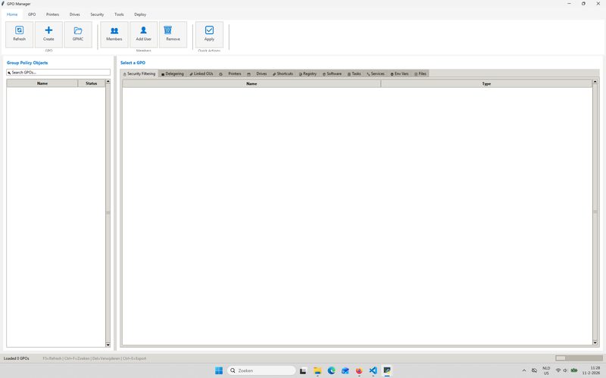Select the Env Vars tab
Image resolution: width=606 pixels, height=378 pixels.
click(400, 73)
